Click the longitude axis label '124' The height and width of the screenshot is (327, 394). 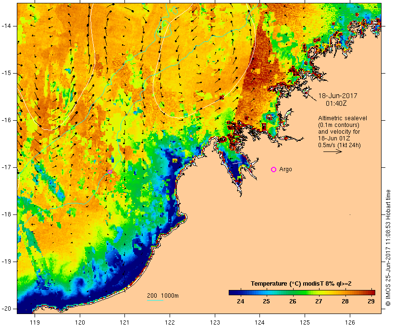(x=260, y=322)
